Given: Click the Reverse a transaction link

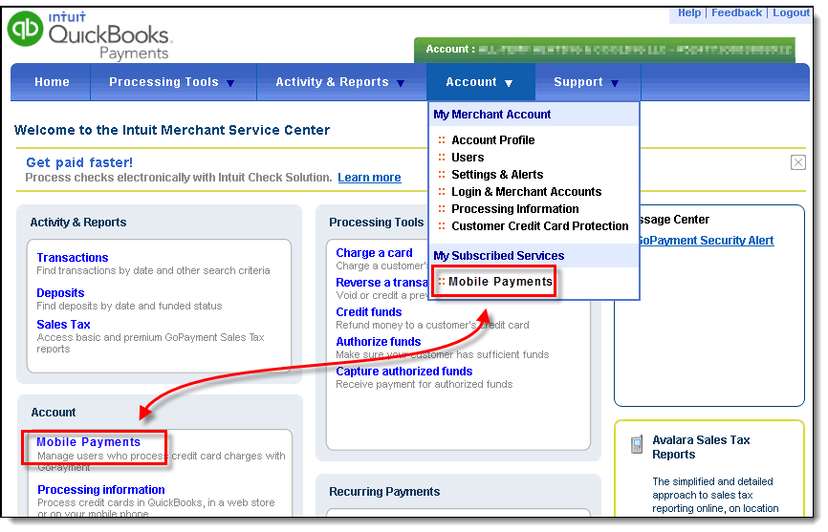Looking at the screenshot, I should tap(381, 283).
